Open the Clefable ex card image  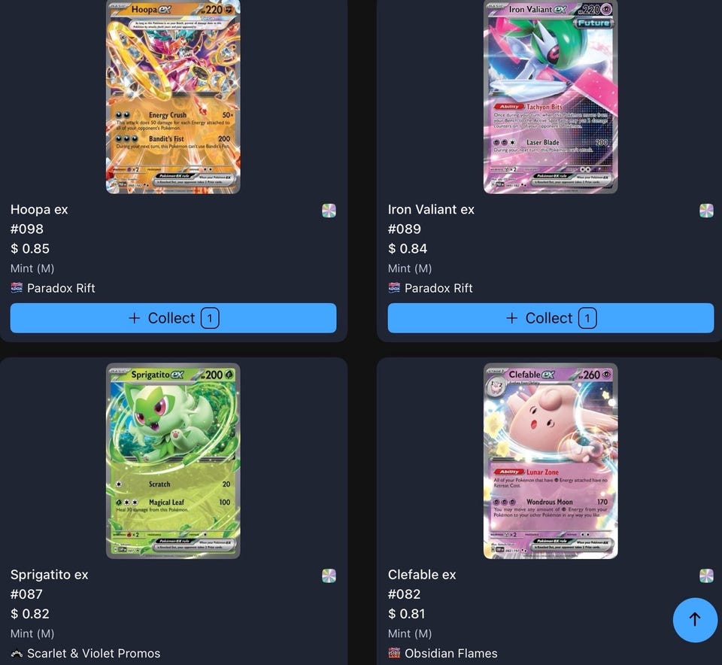pyautogui.click(x=551, y=461)
